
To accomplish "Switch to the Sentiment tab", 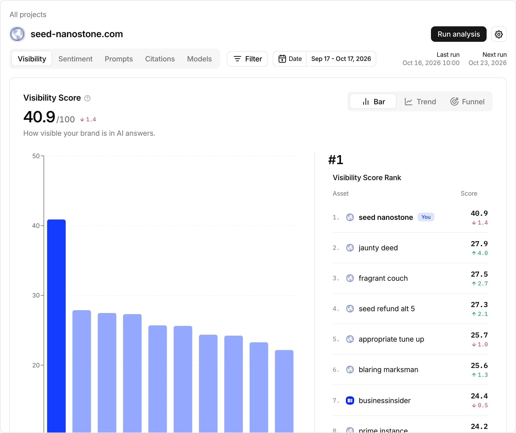I will [x=75, y=59].
